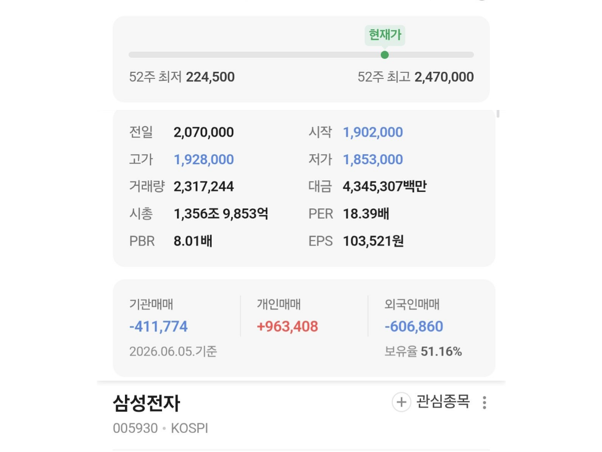Click the 거래량 value 2,317,244
Image resolution: width=602 pixels, height=452 pixels.
click(x=204, y=187)
